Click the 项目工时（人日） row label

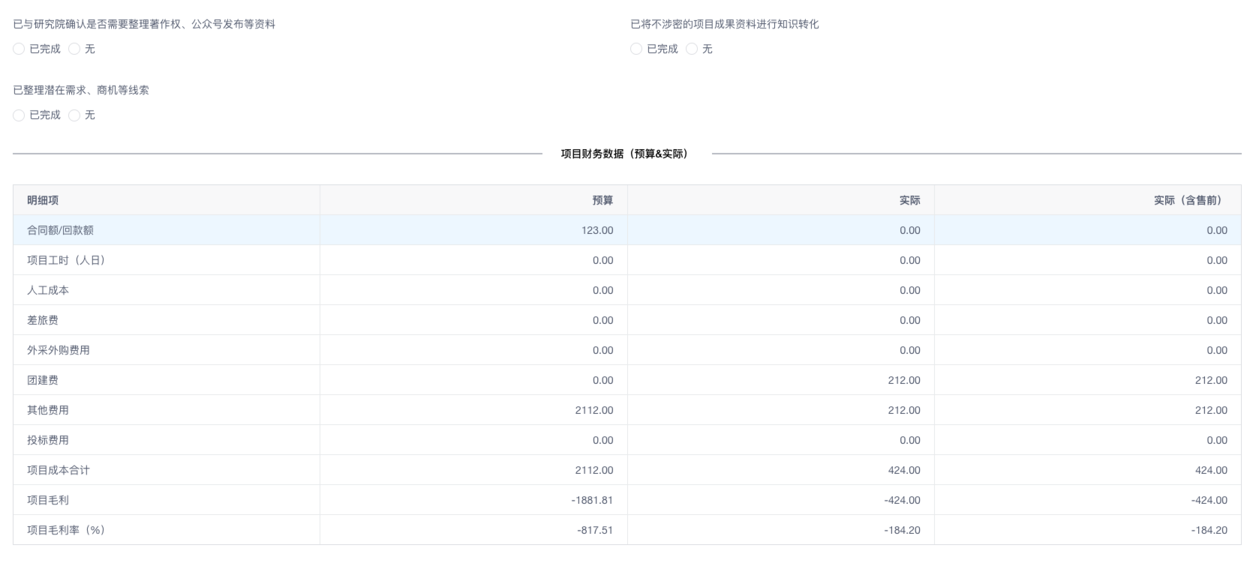pos(66,260)
